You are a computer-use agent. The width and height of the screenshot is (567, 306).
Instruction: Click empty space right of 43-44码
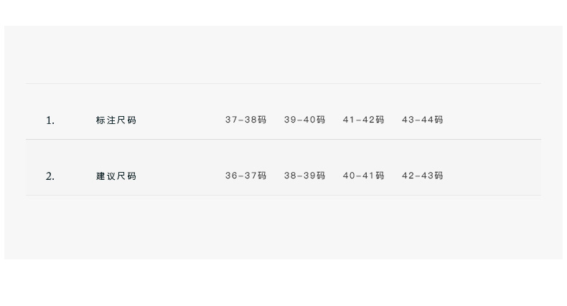click(495, 120)
